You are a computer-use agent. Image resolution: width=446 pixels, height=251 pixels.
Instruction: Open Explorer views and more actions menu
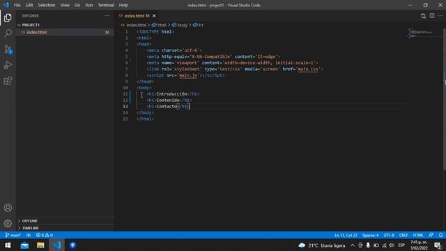tap(107, 16)
